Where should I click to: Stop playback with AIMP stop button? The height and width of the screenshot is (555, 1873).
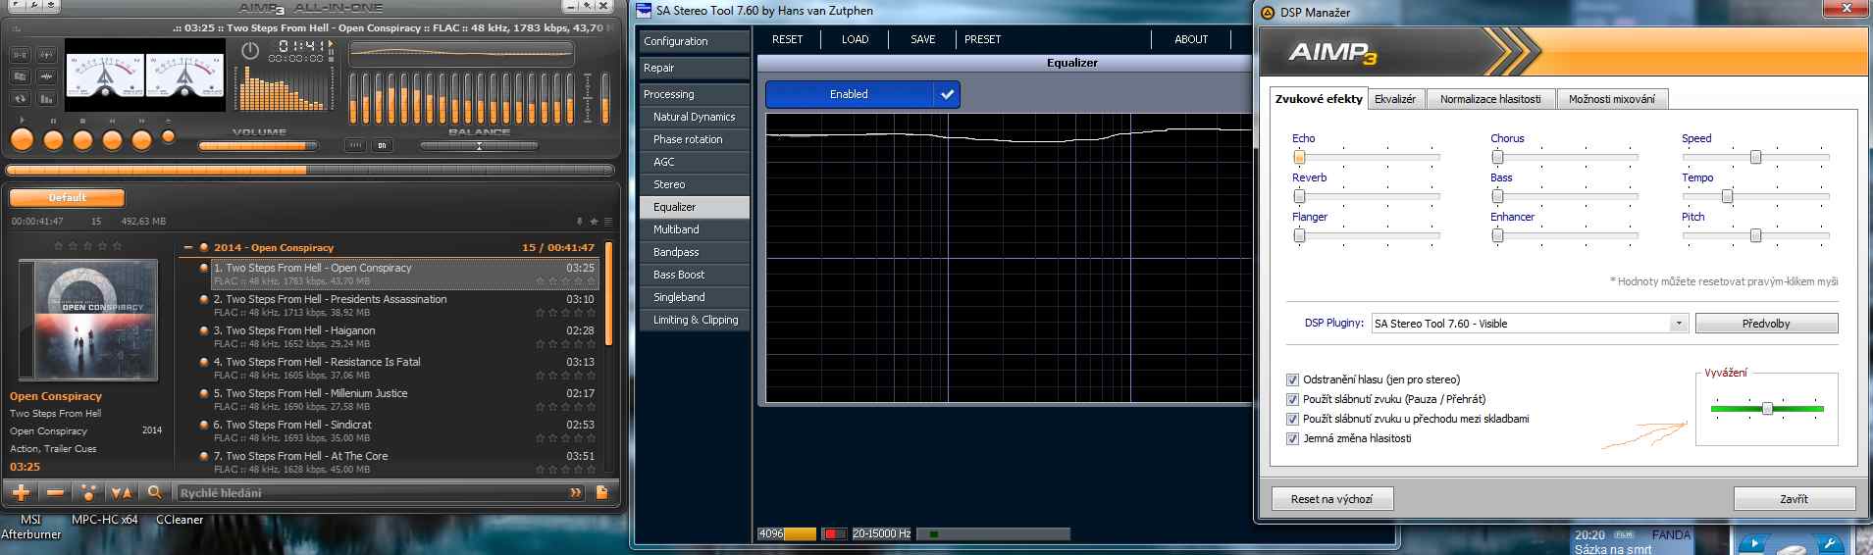[x=82, y=140]
